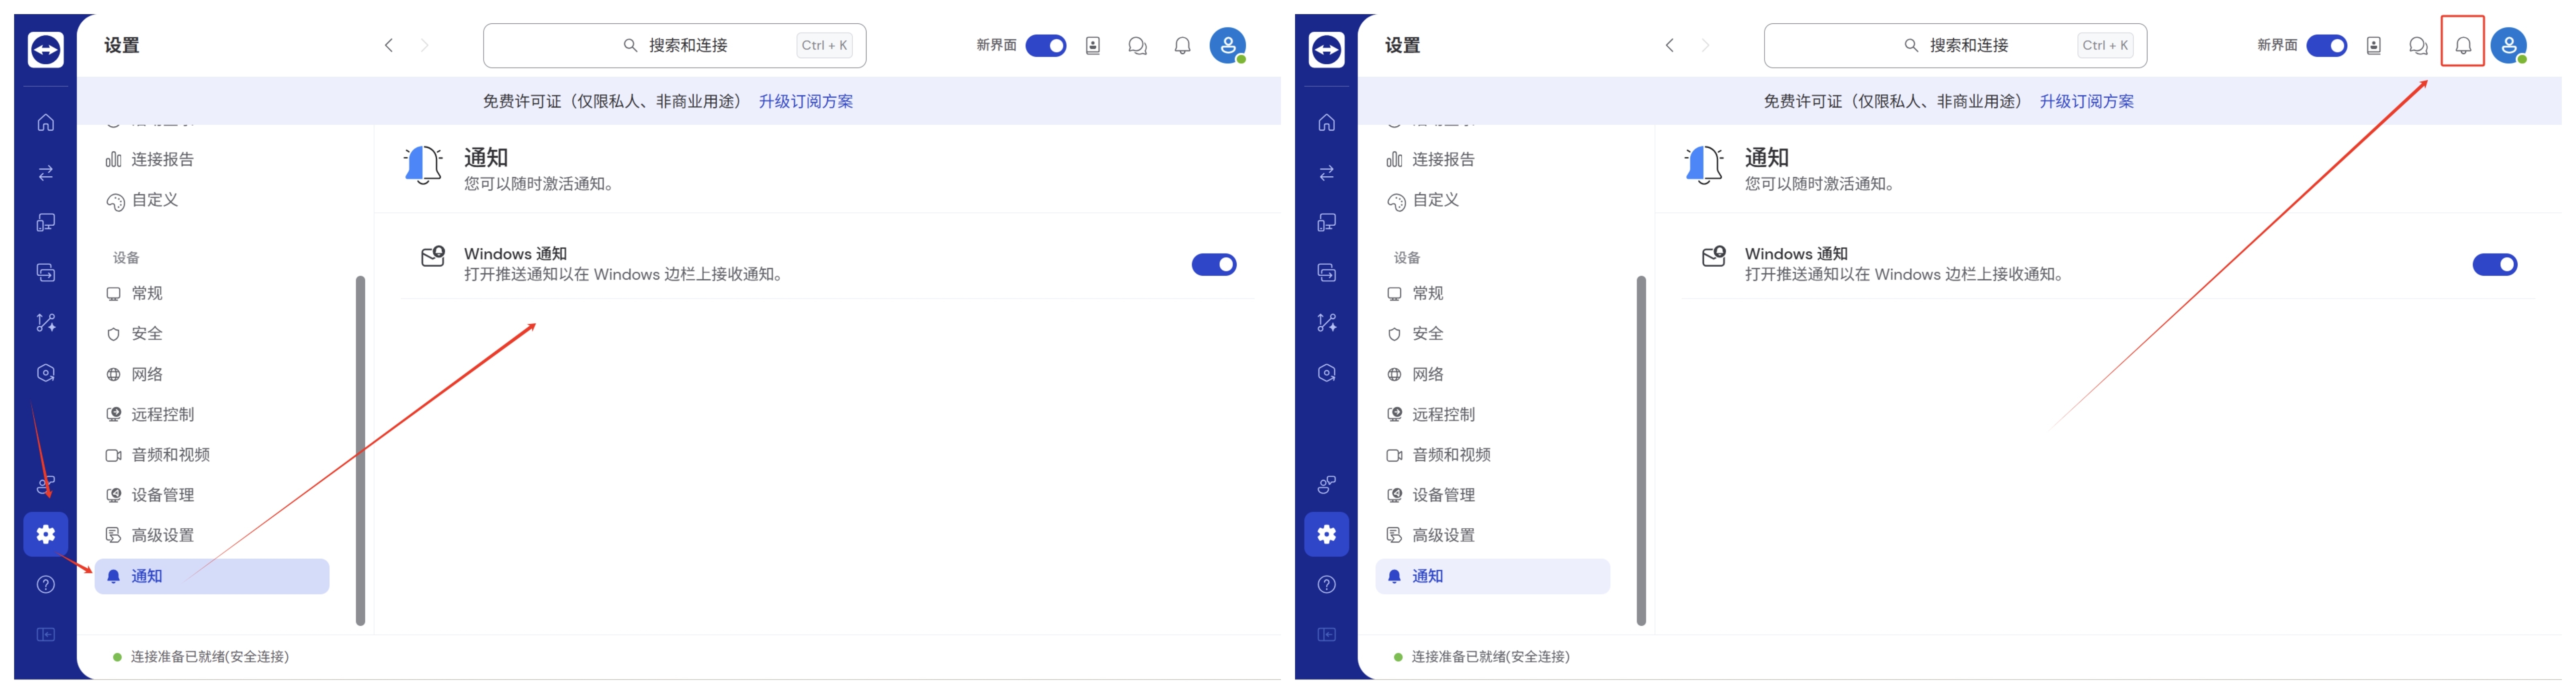The image size is (2576, 694).
Task: Open the Help question-mark icon in left window
Action: coord(46,585)
